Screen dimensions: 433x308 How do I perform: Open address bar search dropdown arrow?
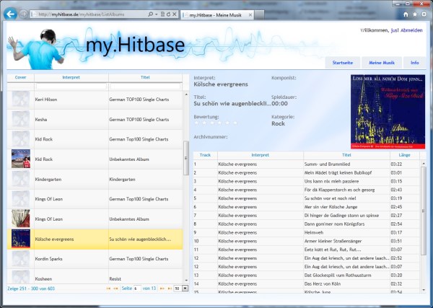click(157, 14)
